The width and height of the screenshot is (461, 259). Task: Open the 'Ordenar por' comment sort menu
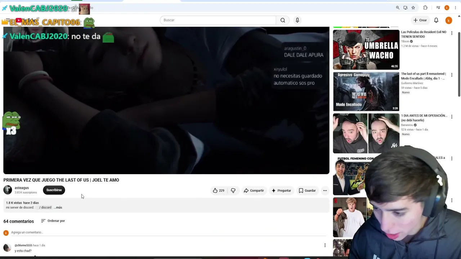pyautogui.click(x=53, y=221)
